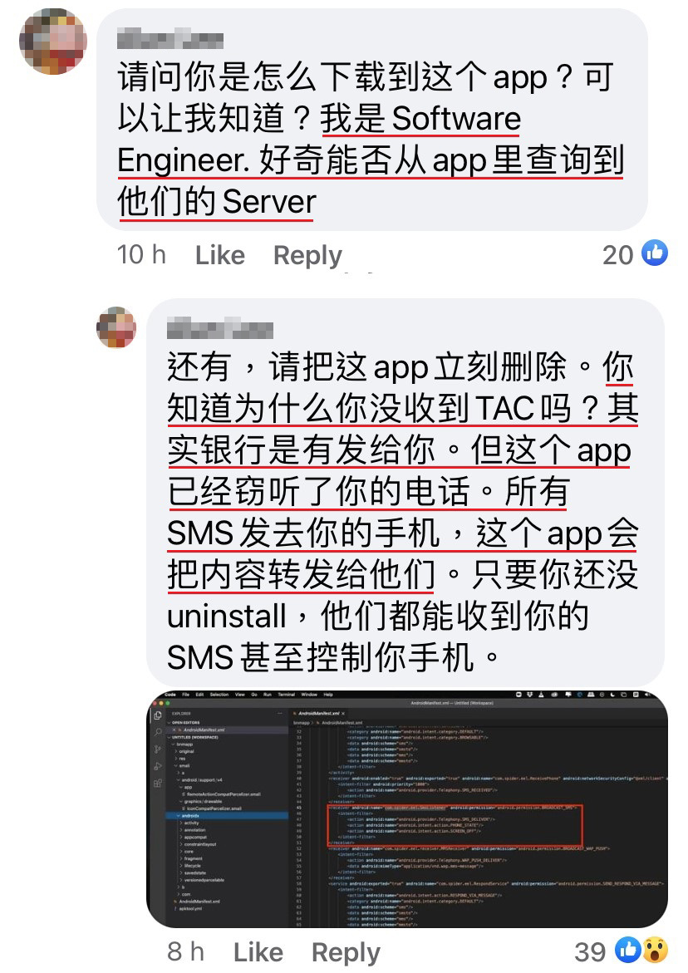Reply to the comment posted 10 h ago
This screenshot has height=973, width=688.
(307, 255)
